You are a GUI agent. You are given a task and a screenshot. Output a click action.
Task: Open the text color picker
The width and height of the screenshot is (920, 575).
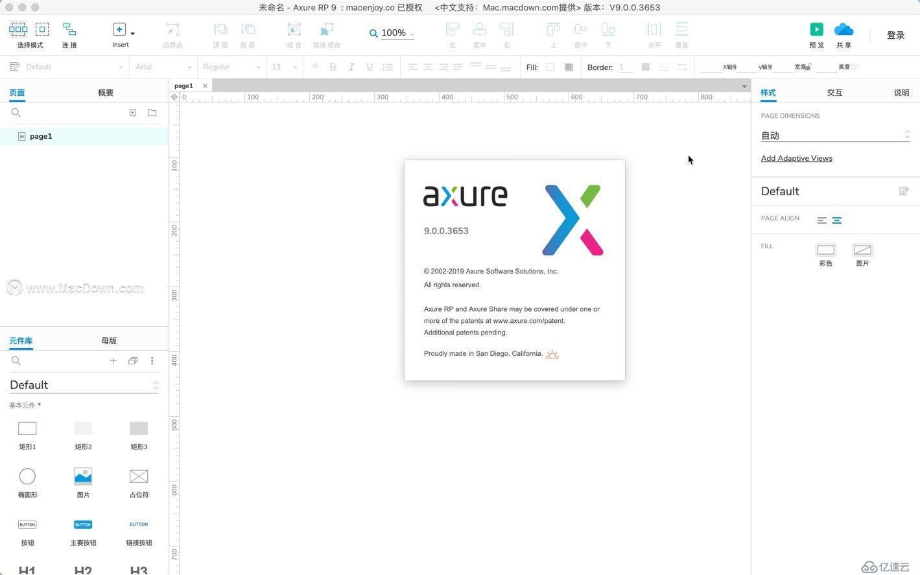315,66
